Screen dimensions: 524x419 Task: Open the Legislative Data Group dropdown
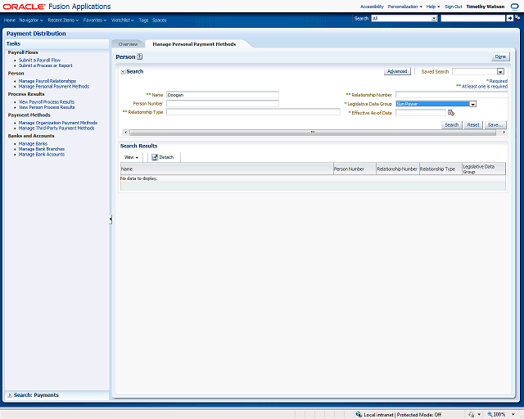(472, 104)
